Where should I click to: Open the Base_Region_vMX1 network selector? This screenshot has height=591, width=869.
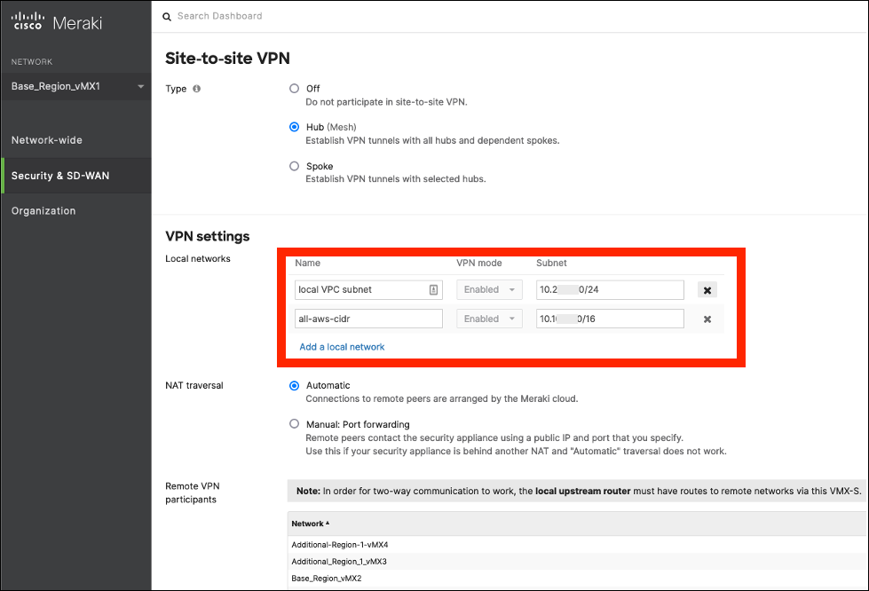pos(75,86)
